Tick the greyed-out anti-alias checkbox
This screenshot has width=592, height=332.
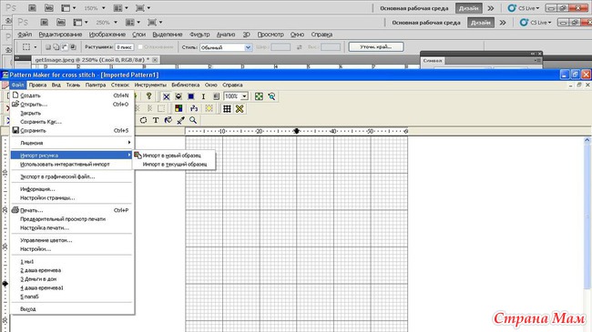click(140, 46)
